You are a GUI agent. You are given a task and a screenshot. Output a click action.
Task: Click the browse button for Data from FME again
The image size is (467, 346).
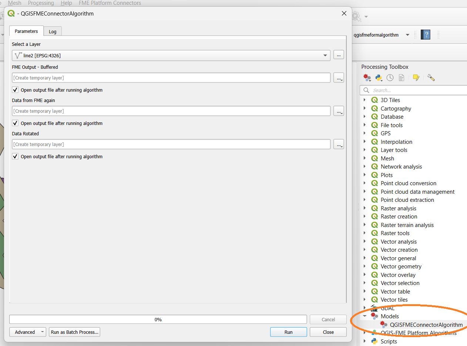click(x=339, y=111)
